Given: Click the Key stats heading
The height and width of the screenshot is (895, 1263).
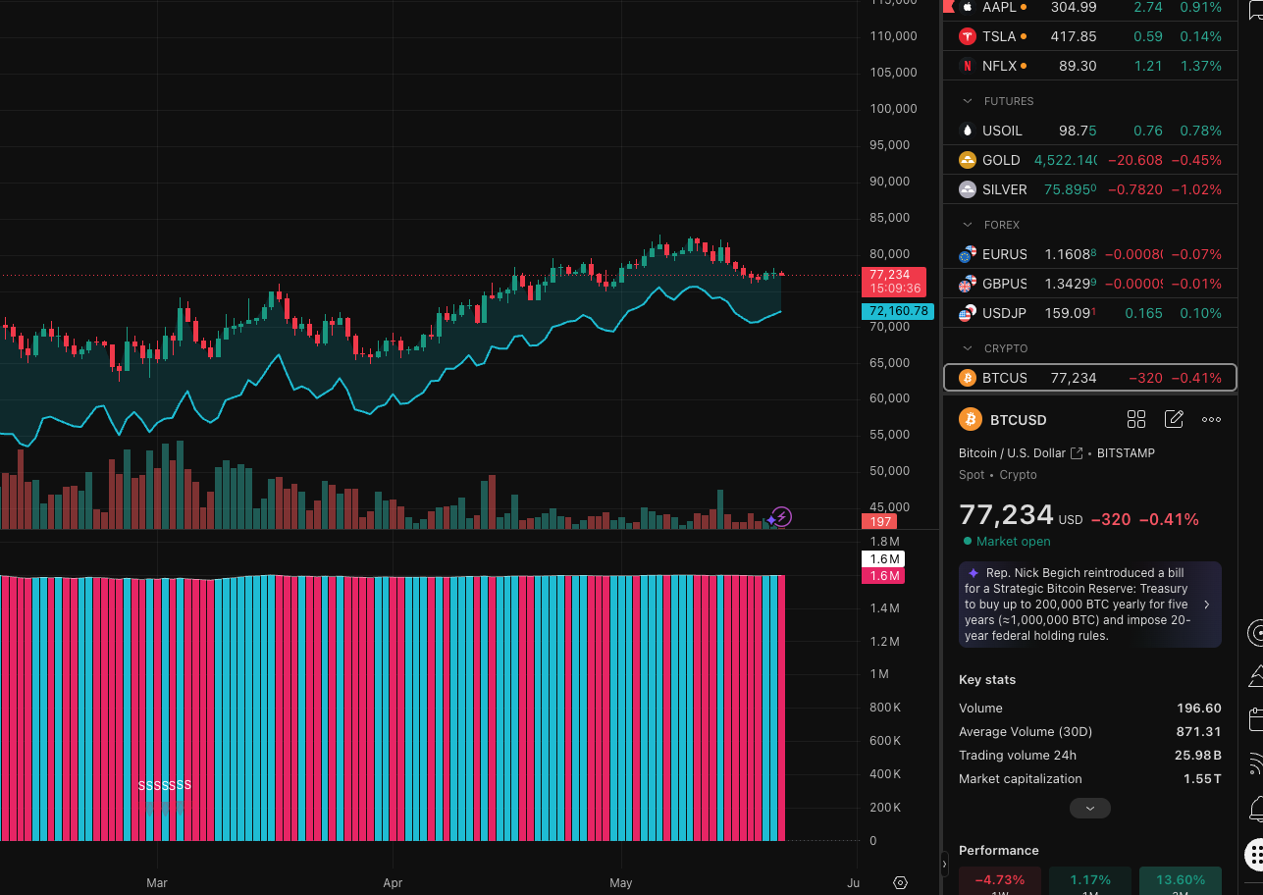Looking at the screenshot, I should [987, 680].
